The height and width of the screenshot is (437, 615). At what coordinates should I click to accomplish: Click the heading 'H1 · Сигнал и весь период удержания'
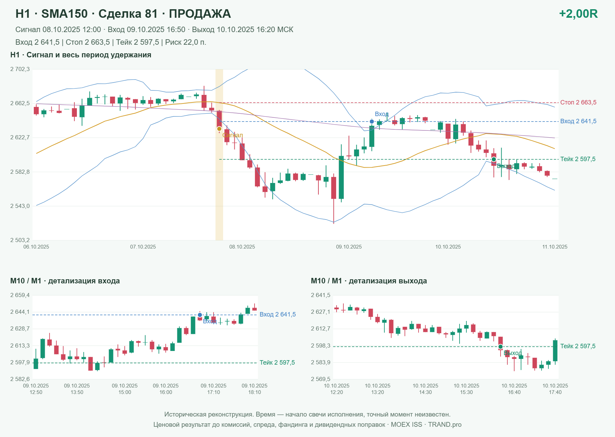pyautogui.click(x=81, y=55)
